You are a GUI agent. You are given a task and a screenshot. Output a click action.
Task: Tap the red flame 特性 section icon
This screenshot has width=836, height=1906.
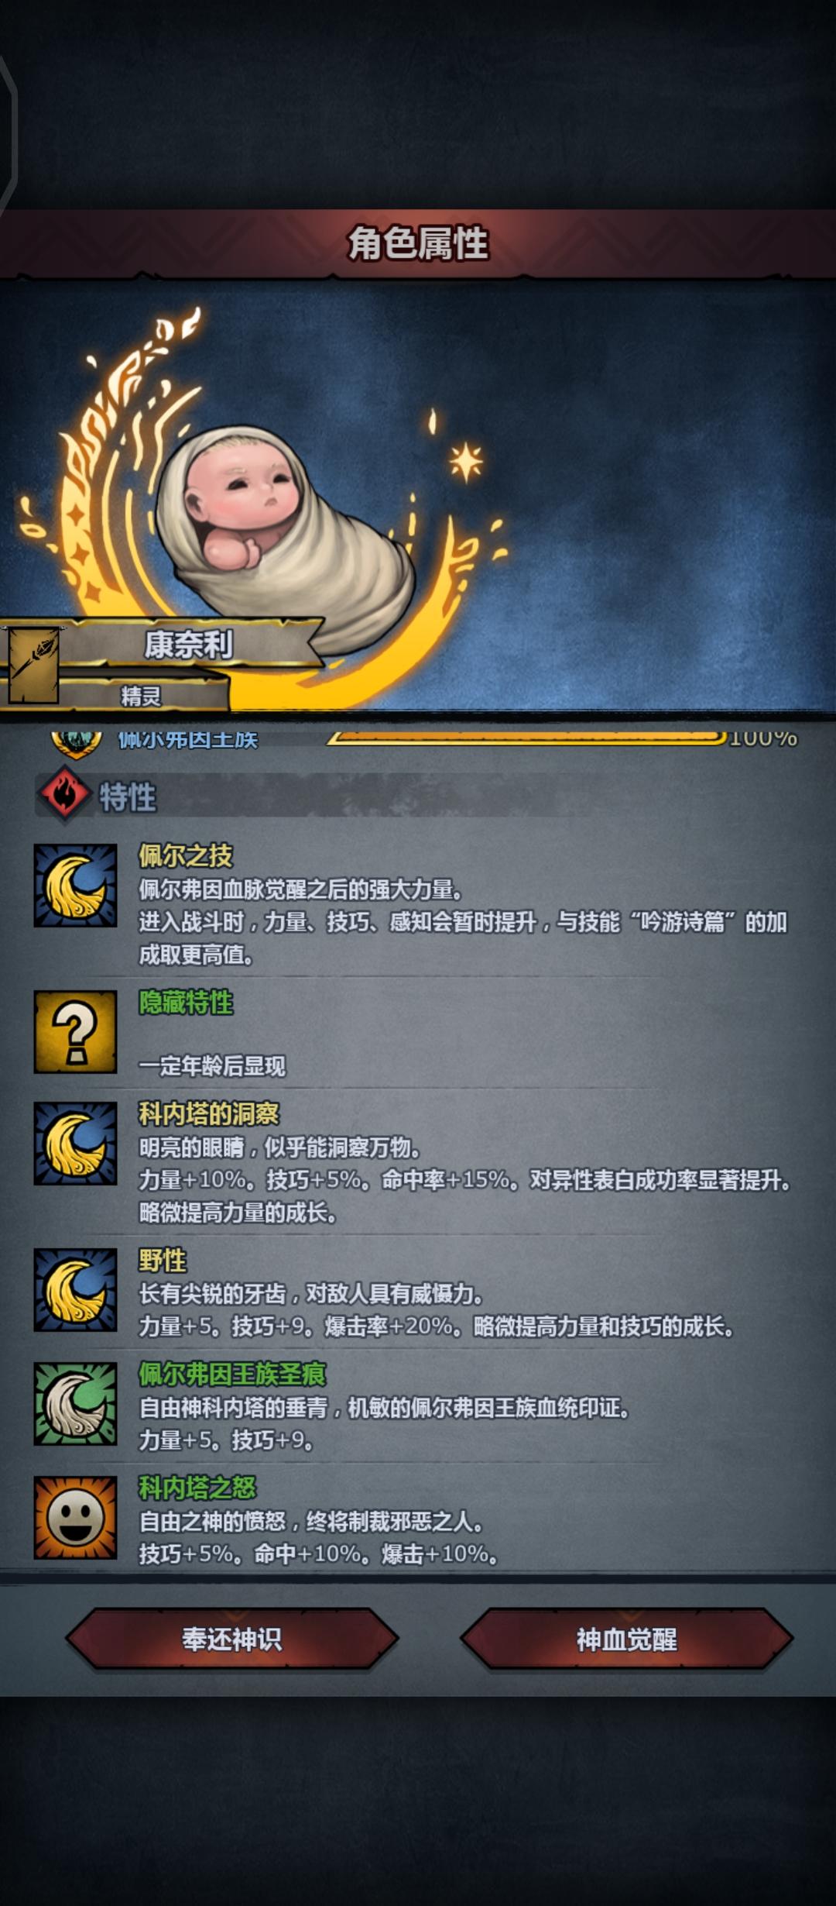(64, 793)
